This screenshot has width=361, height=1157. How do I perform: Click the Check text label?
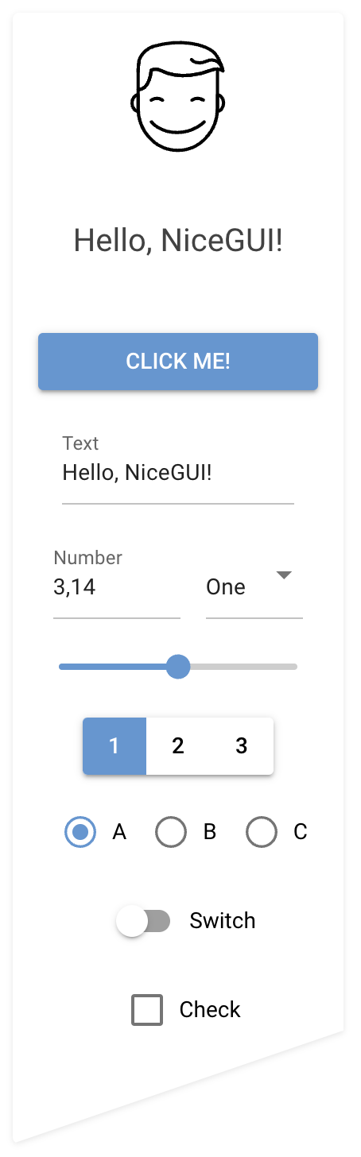[x=210, y=1010]
